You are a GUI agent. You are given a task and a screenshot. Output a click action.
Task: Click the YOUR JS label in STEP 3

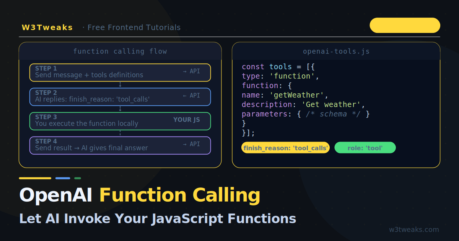tap(187, 120)
